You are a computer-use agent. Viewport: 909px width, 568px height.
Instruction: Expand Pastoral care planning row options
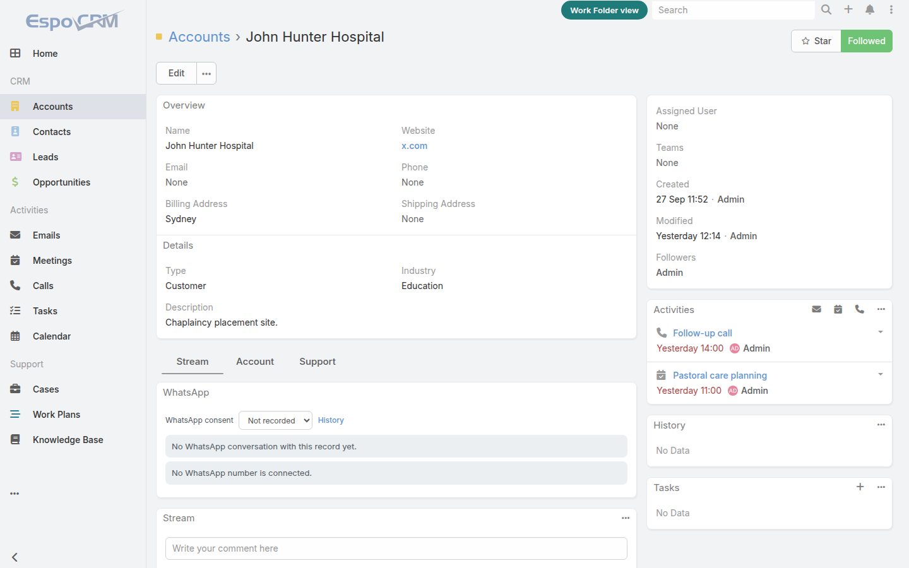pyautogui.click(x=881, y=374)
